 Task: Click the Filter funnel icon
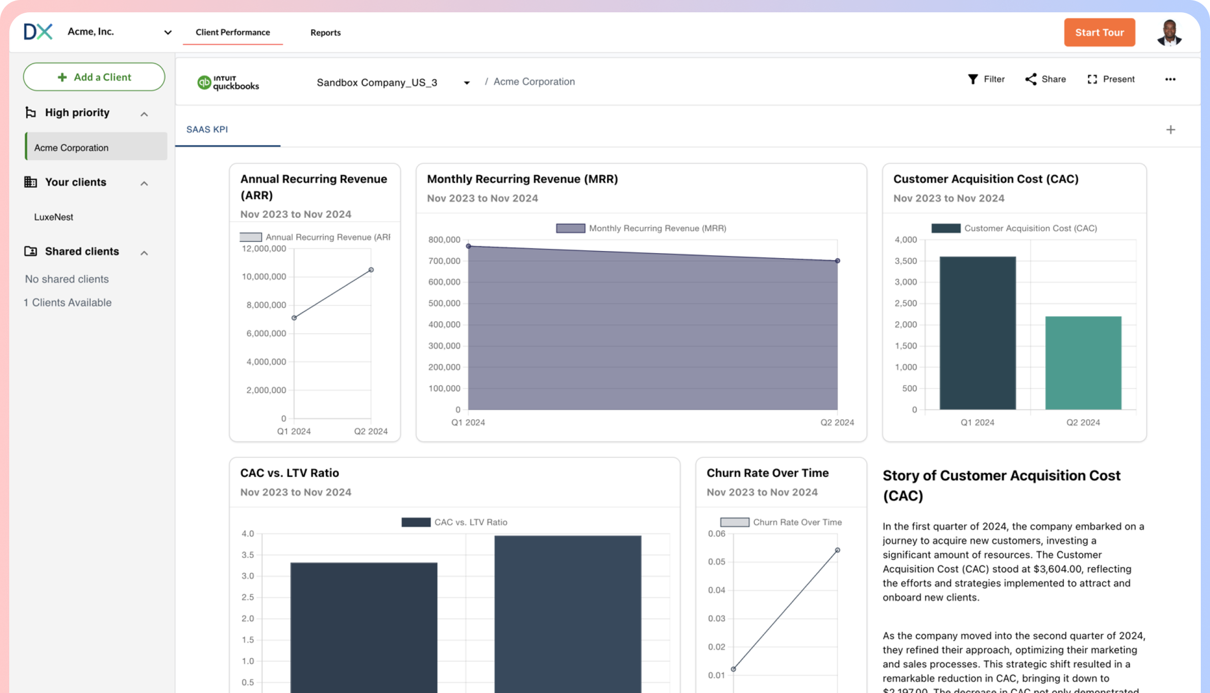coord(972,79)
